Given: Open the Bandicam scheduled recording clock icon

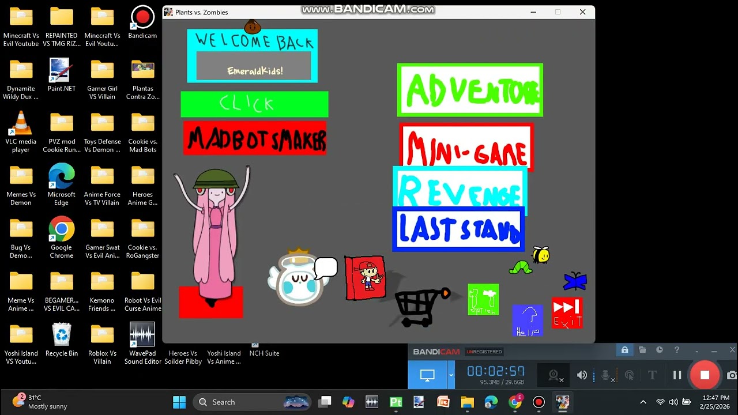Looking at the screenshot, I should click(660, 350).
